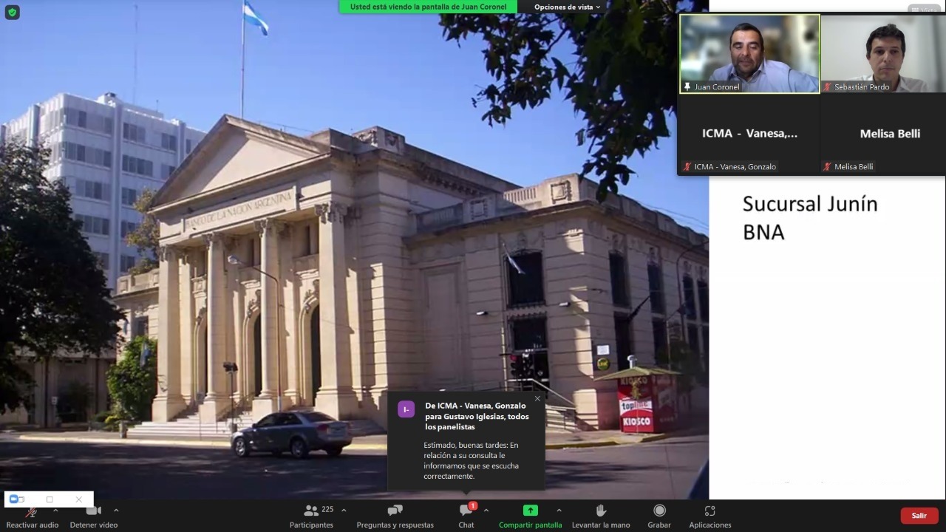Open the Chat panel with new message

(x=466, y=516)
